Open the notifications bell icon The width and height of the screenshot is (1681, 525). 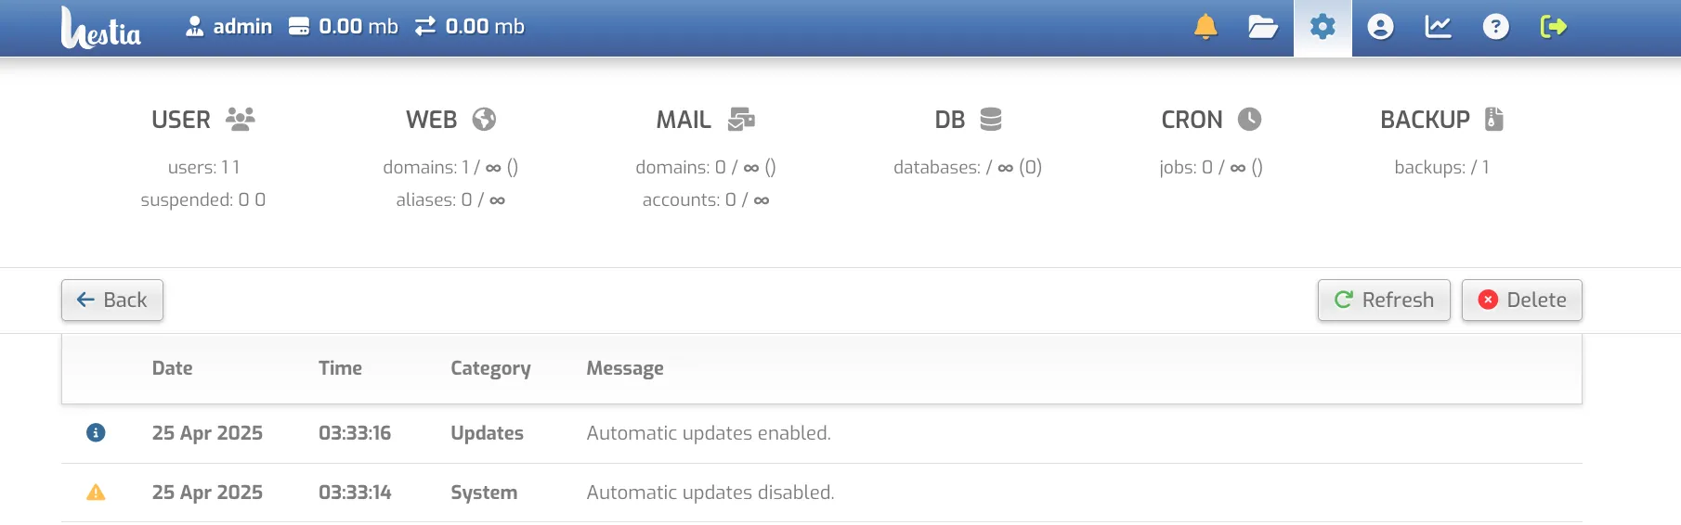1205,27
